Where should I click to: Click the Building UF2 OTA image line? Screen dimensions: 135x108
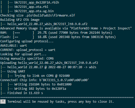click(x=20, y=20)
